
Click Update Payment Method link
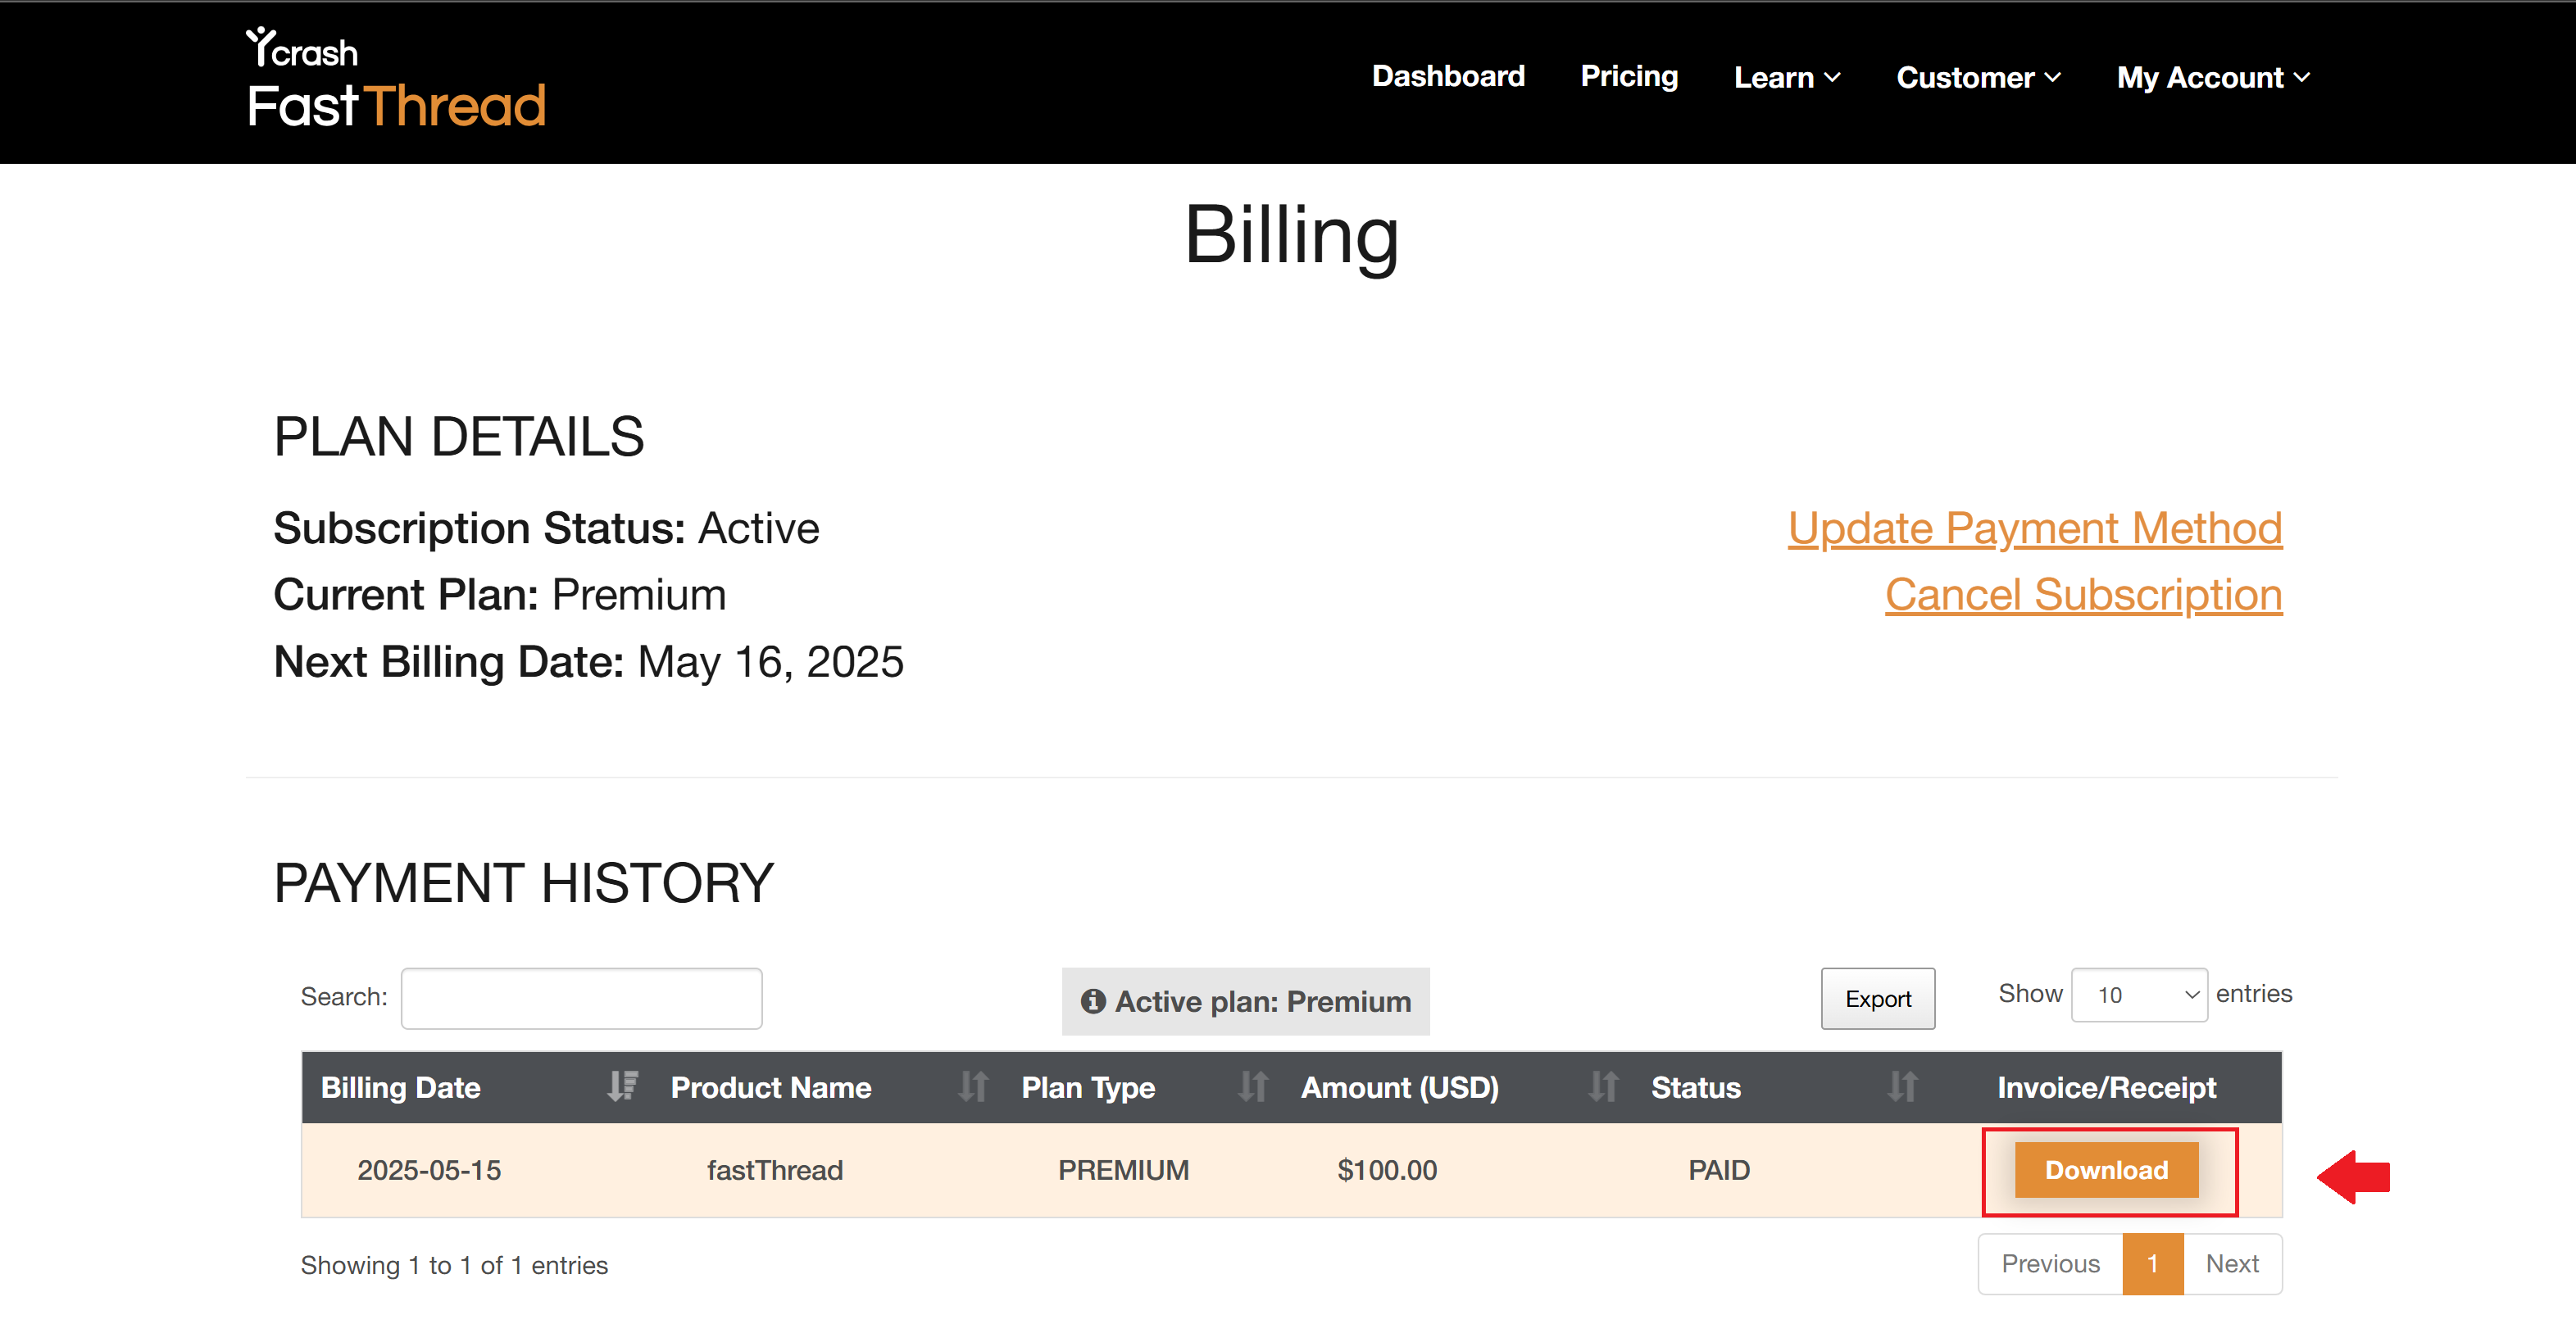point(2035,528)
